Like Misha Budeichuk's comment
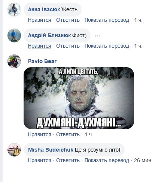The image size is (161, 182). (x=40, y=160)
